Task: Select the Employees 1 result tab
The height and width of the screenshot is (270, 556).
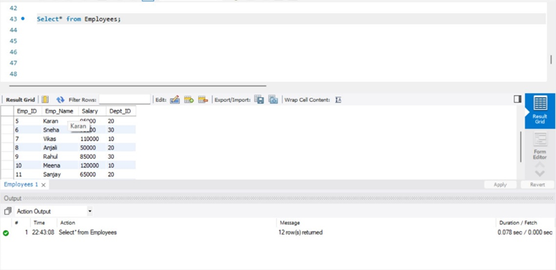Action: point(21,185)
